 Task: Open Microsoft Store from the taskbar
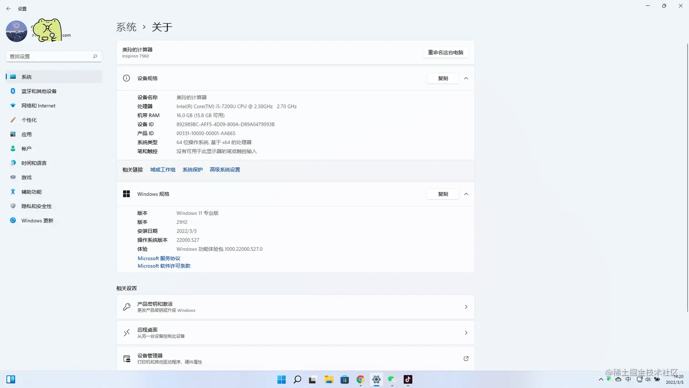344,379
